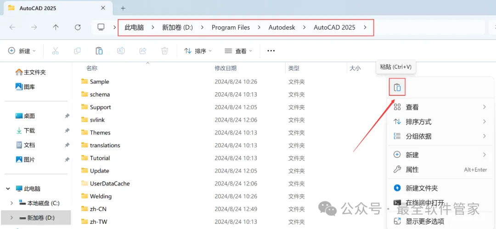Select the UserDataCache folder

pyautogui.click(x=105, y=184)
